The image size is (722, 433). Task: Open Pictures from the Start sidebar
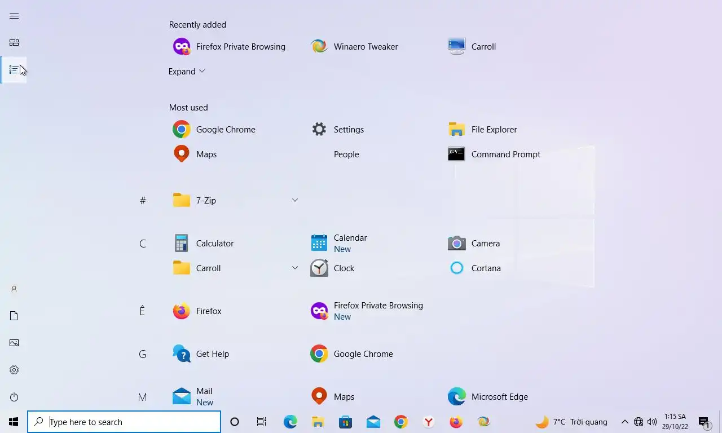pyautogui.click(x=14, y=343)
